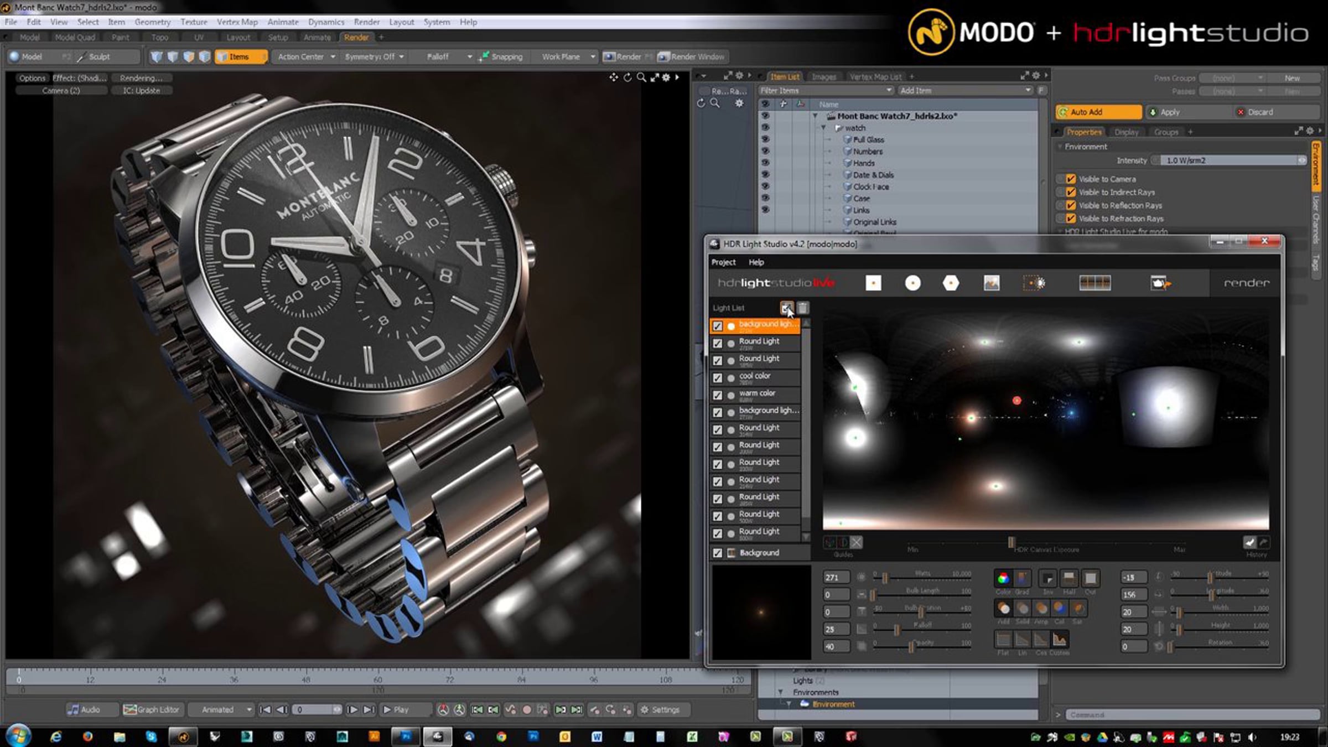Click the Auto Add button

(x=1098, y=112)
